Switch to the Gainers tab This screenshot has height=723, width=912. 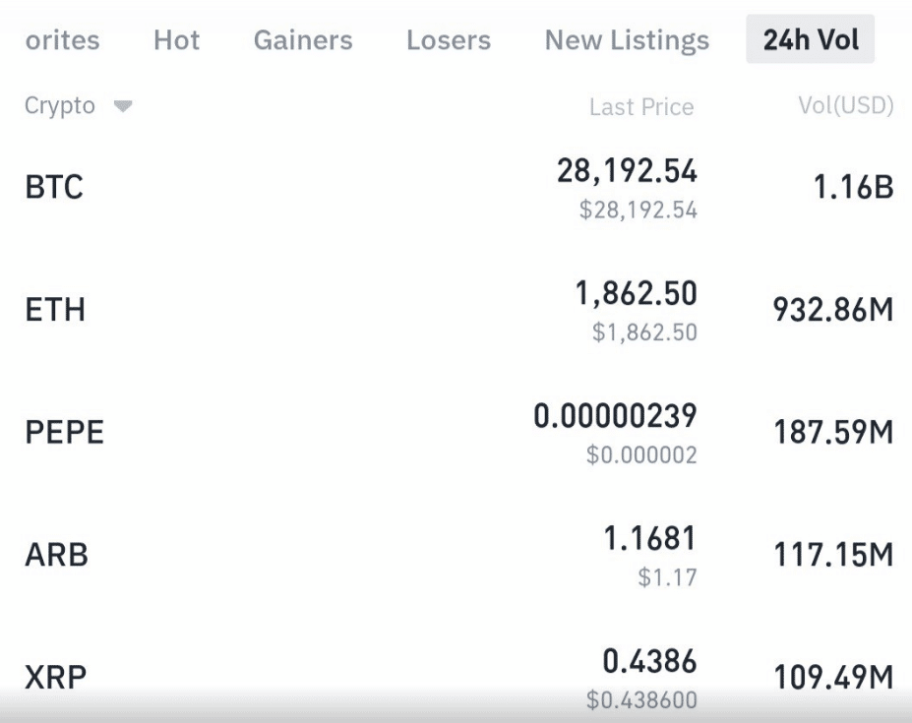[x=303, y=40]
